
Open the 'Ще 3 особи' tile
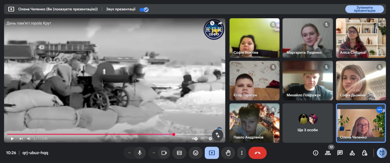308,123
